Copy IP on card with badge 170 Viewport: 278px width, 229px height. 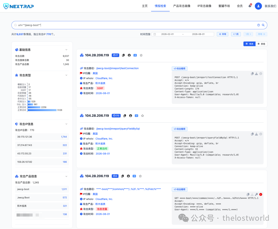[x=125, y=116]
